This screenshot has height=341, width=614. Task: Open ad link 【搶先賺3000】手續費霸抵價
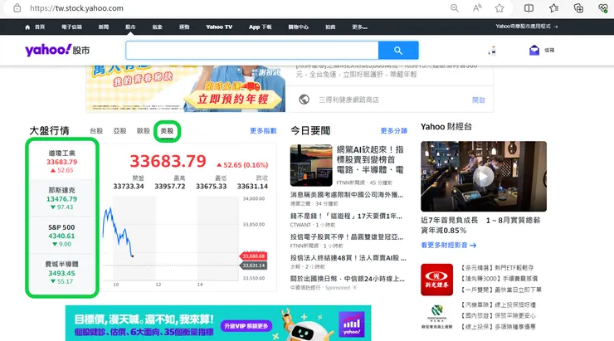point(499,279)
